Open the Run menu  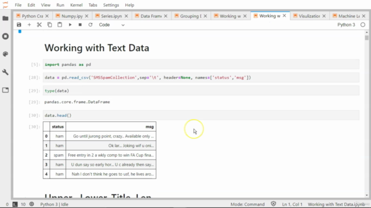pyautogui.click(x=60, y=5)
